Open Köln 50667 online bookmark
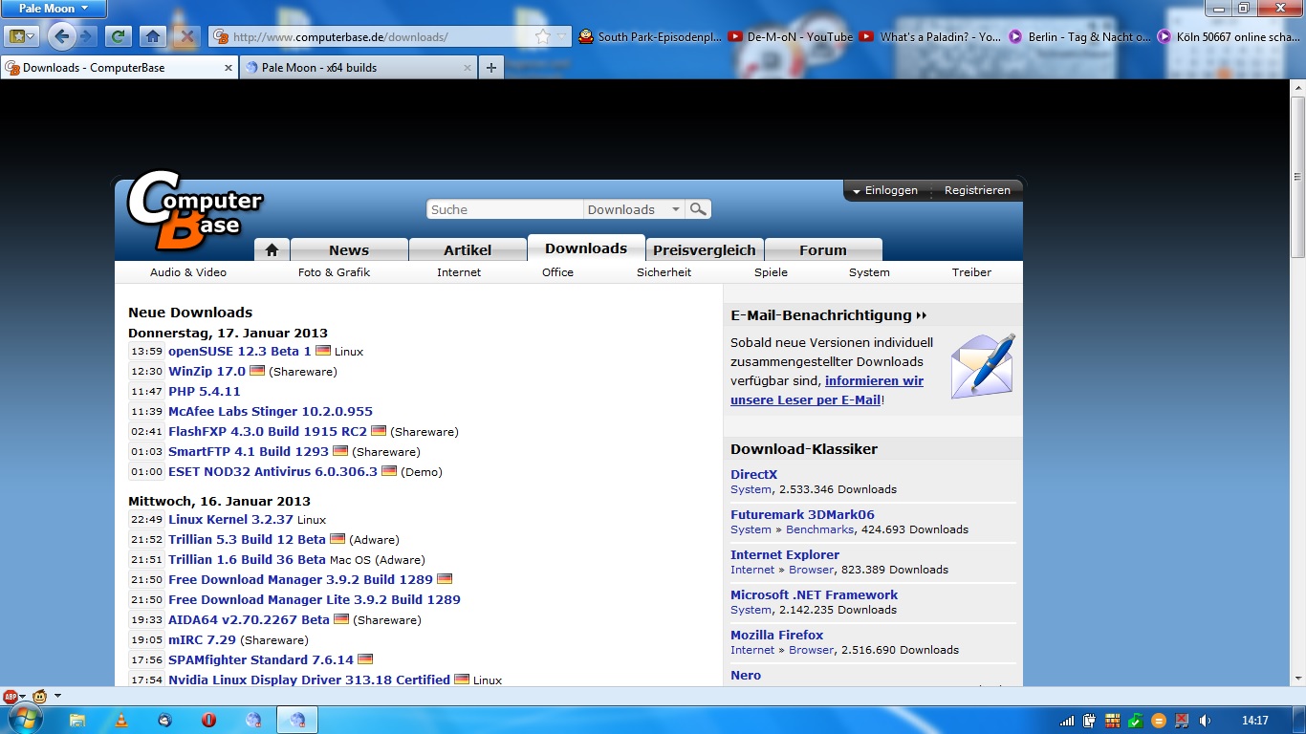Screen dimensions: 1306x734 [1229, 36]
